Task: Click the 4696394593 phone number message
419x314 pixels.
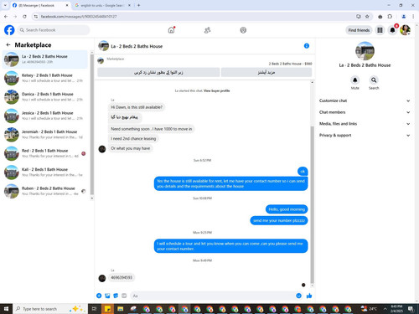Action: click(122, 277)
